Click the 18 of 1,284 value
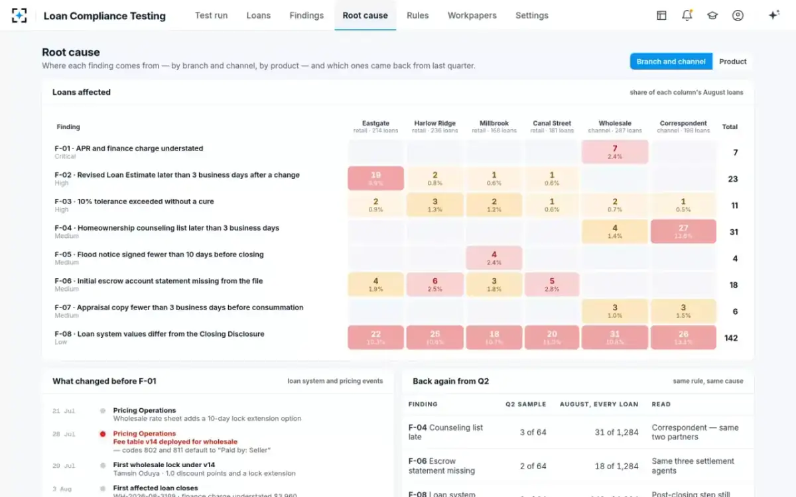Screen dimensions: 796x497 (x=616, y=466)
